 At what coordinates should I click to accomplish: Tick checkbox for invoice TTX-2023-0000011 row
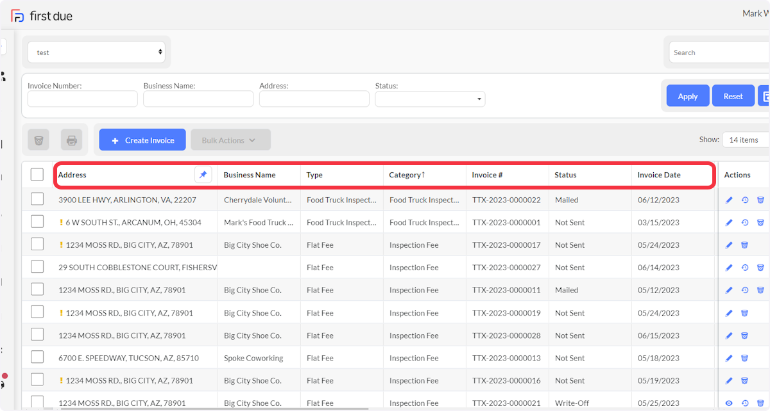tap(37, 289)
